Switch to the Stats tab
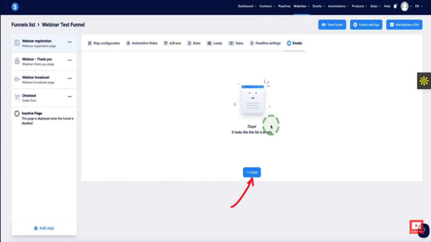The height and width of the screenshot is (242, 431). coord(194,43)
